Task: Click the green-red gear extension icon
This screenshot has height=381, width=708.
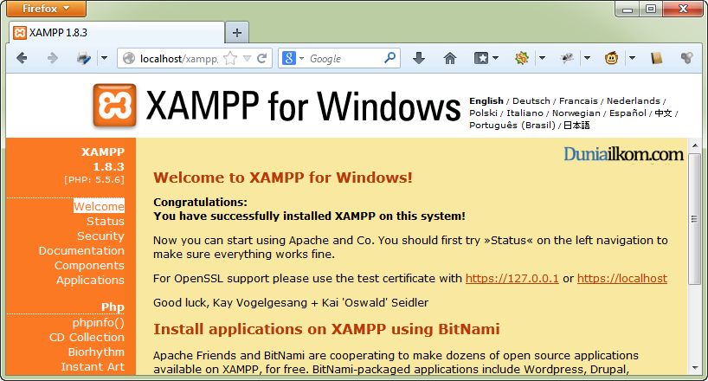Action: (x=522, y=58)
